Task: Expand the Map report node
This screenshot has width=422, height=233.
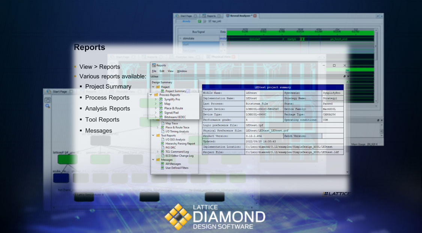Action: coord(156,104)
